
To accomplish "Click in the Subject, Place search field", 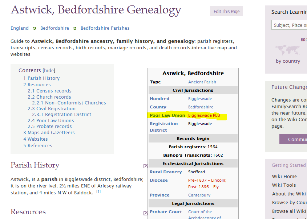I will pyautogui.click(x=289, y=25).
